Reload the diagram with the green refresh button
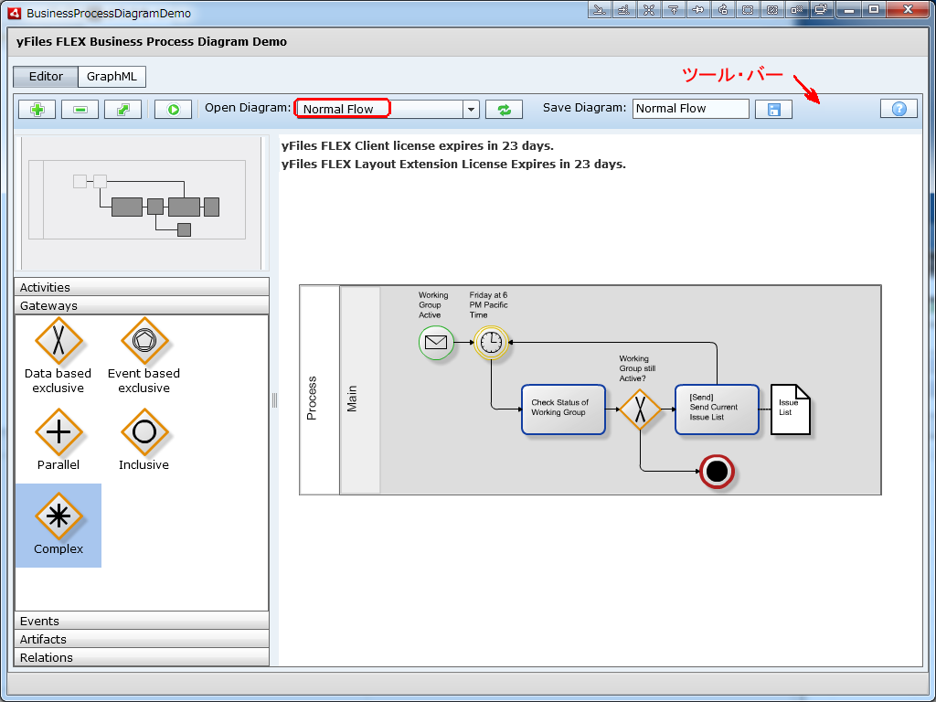 coord(504,110)
